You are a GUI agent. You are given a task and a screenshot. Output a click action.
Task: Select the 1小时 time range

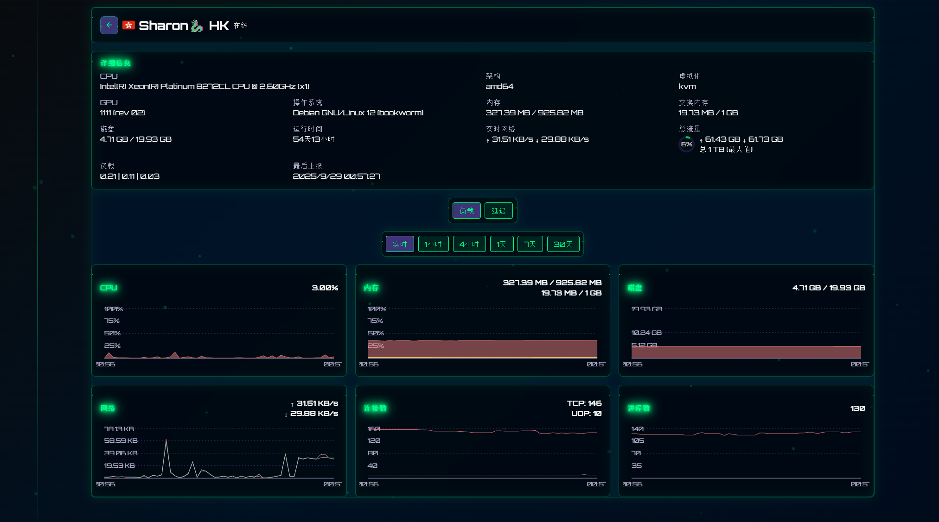(x=433, y=244)
